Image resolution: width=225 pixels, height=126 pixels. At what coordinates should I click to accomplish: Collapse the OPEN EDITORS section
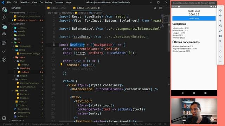[x=27, y=13]
